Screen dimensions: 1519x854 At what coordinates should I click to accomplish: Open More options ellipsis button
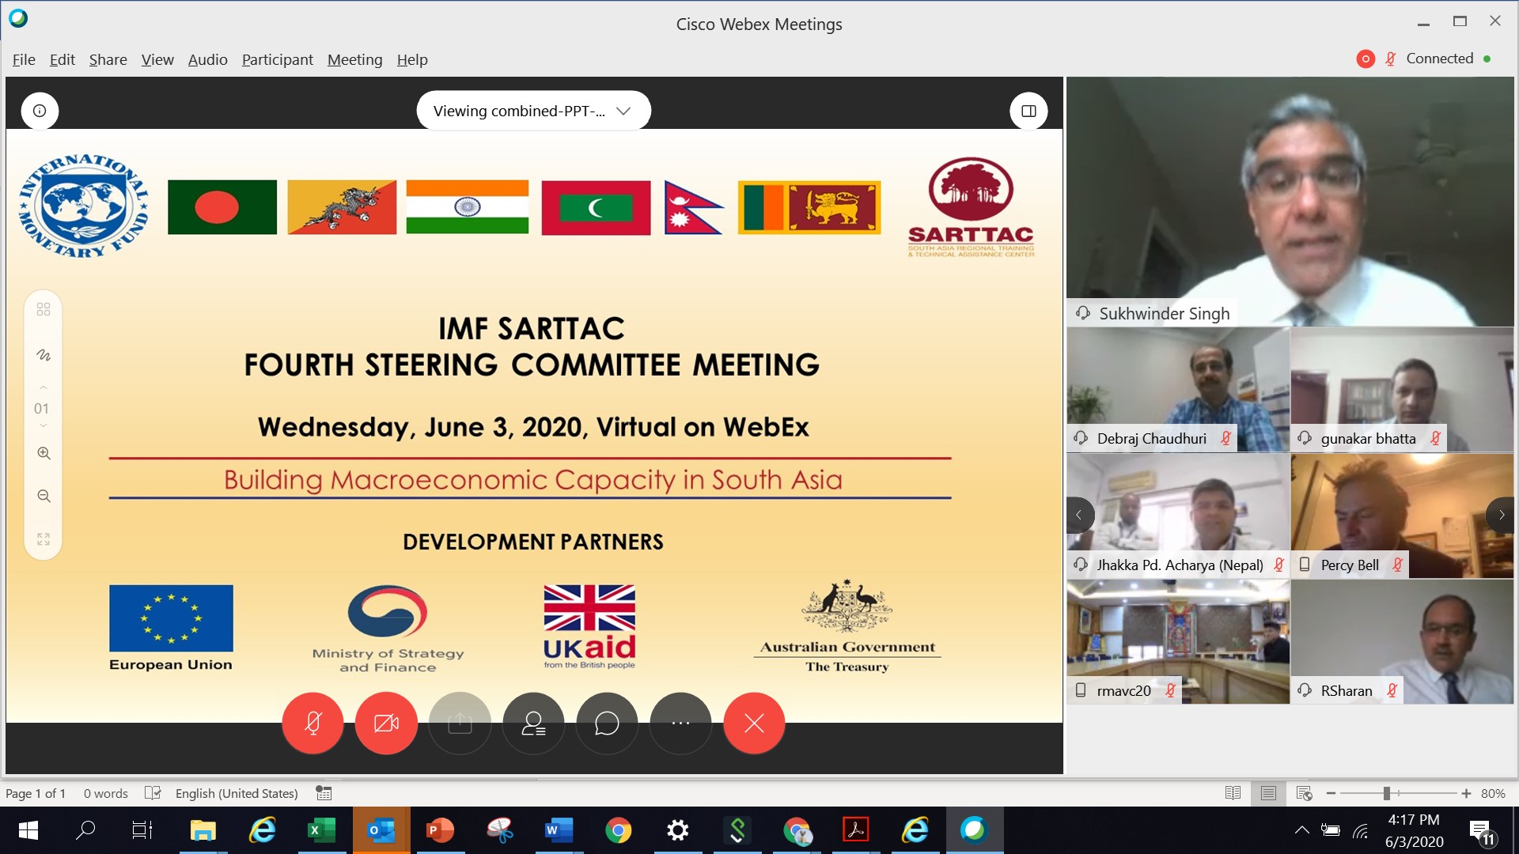[680, 723]
